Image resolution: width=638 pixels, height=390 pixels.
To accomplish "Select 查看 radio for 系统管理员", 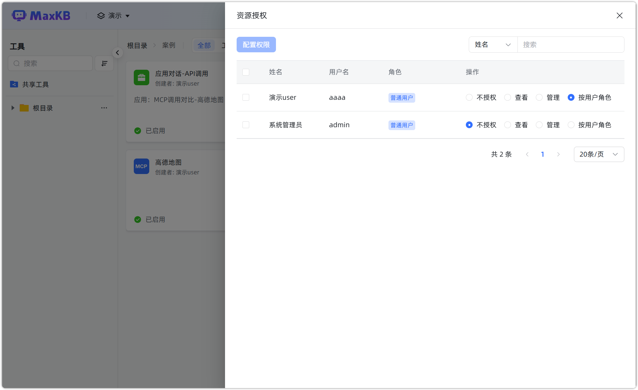I will point(507,125).
